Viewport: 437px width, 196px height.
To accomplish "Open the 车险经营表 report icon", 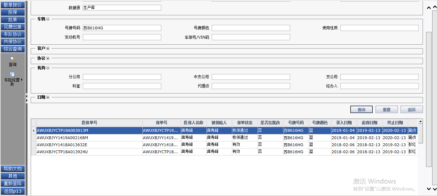I will [x=12, y=74].
